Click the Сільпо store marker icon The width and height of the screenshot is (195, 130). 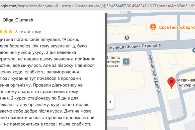(x=127, y=61)
